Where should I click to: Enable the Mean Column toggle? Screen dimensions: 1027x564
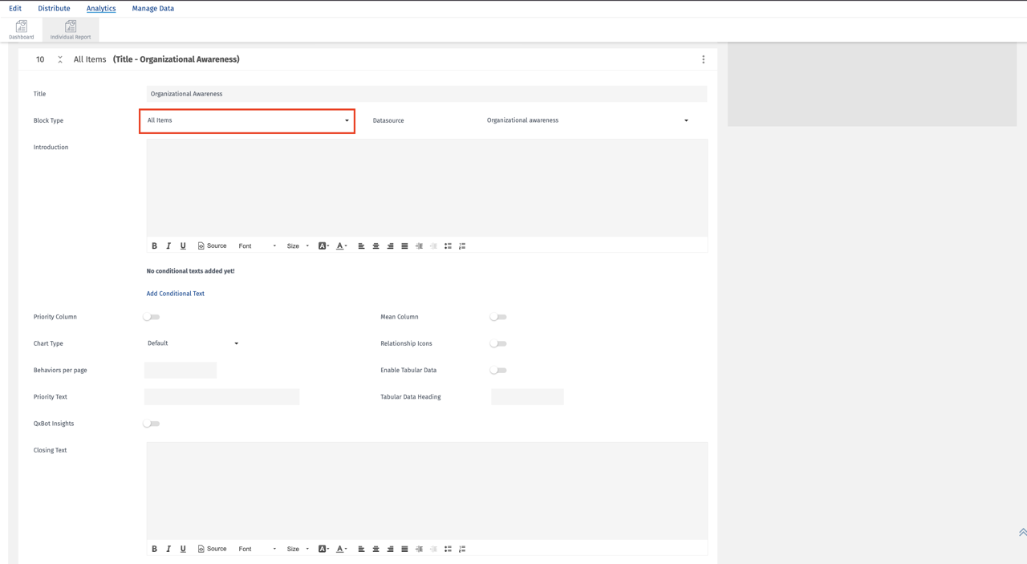497,316
